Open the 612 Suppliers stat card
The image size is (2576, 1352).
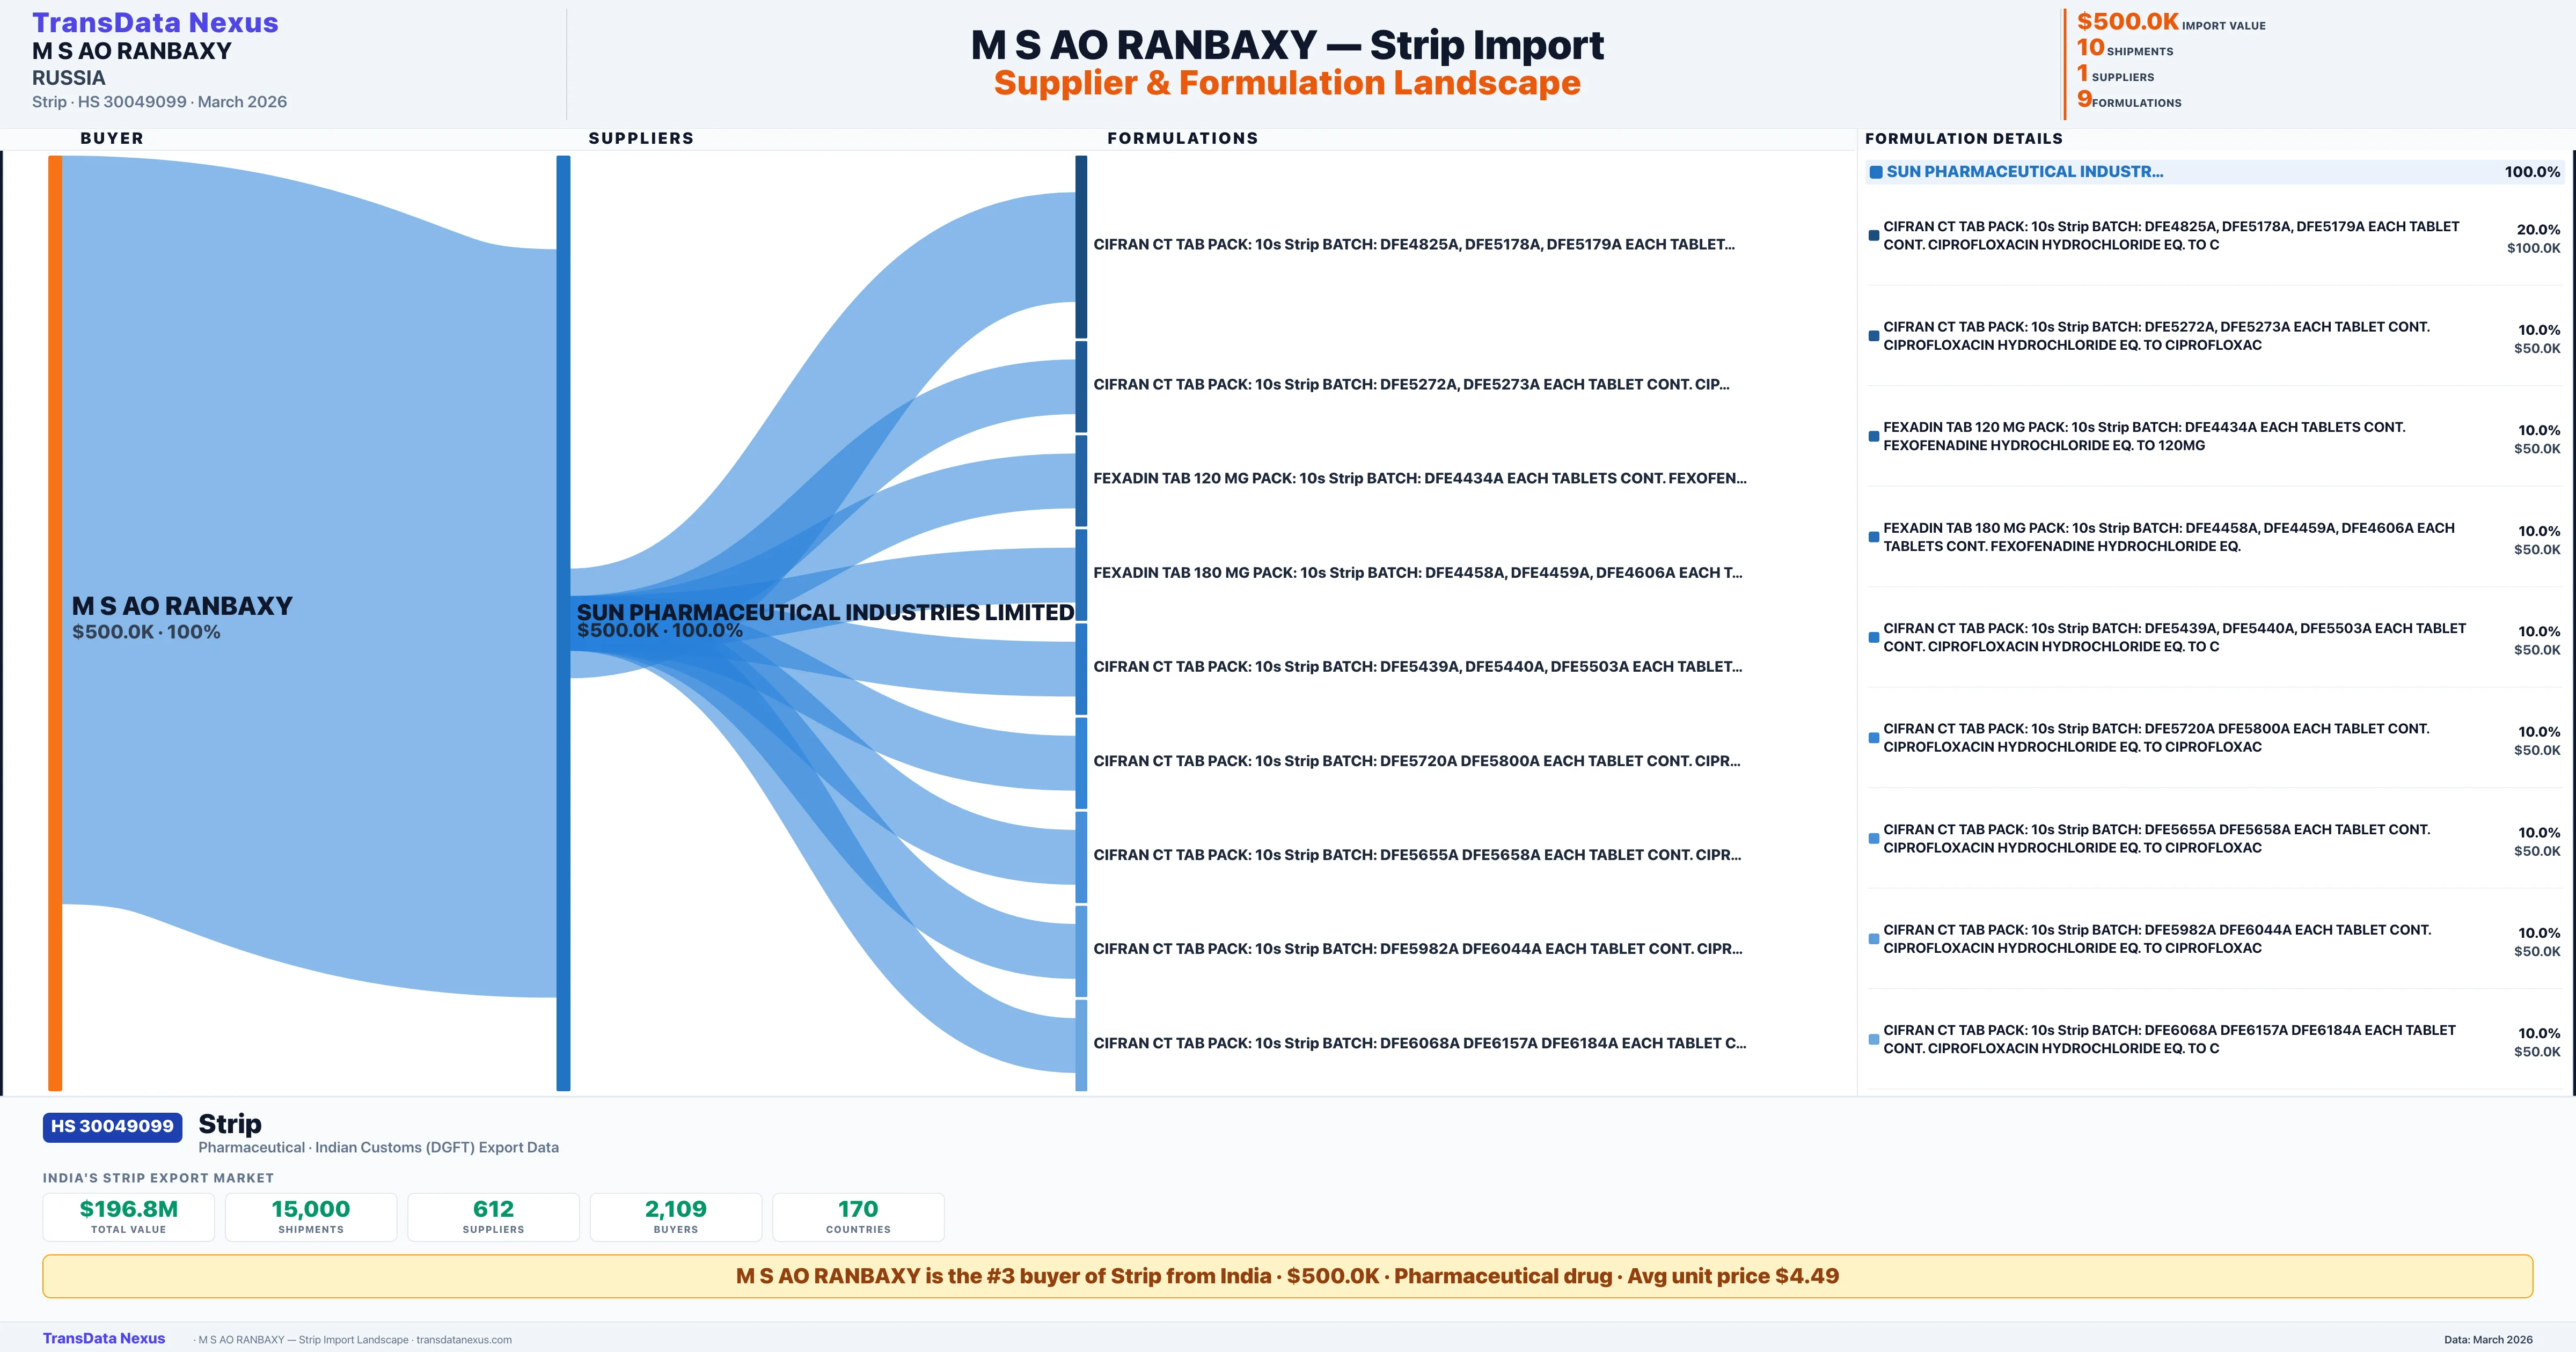point(493,1216)
